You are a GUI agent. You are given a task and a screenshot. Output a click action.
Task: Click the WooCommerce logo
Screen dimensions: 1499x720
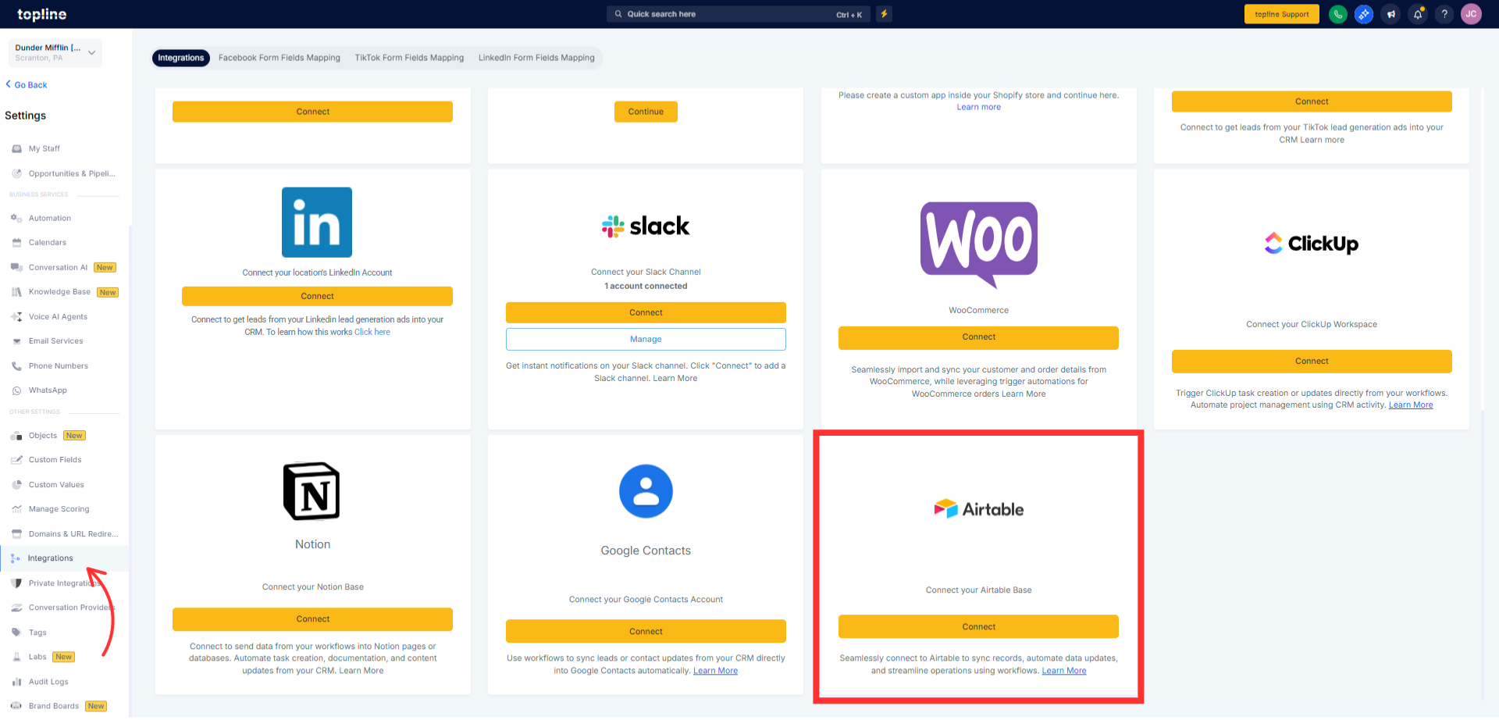979,245
